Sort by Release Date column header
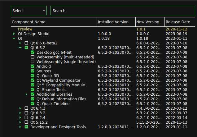197x137 pixels. coord(180,22)
